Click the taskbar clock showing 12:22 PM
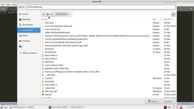Viewport: 194px width, 109px height. pos(190,107)
